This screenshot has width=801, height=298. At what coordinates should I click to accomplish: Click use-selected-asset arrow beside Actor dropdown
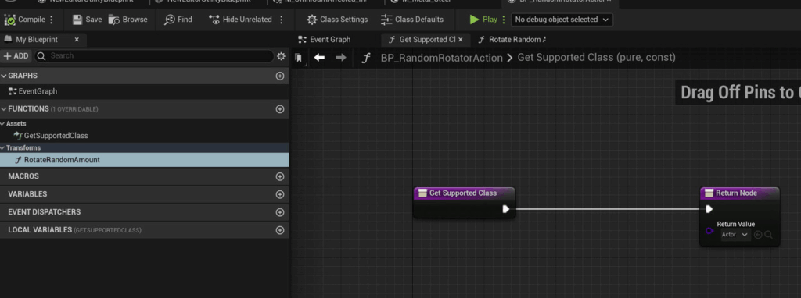point(758,235)
